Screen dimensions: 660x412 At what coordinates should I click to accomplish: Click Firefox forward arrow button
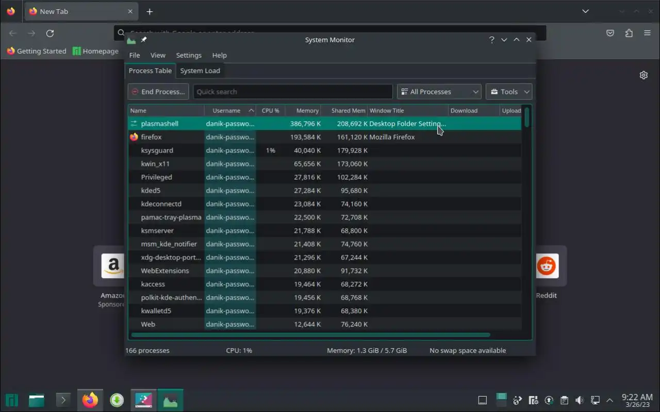tap(31, 33)
